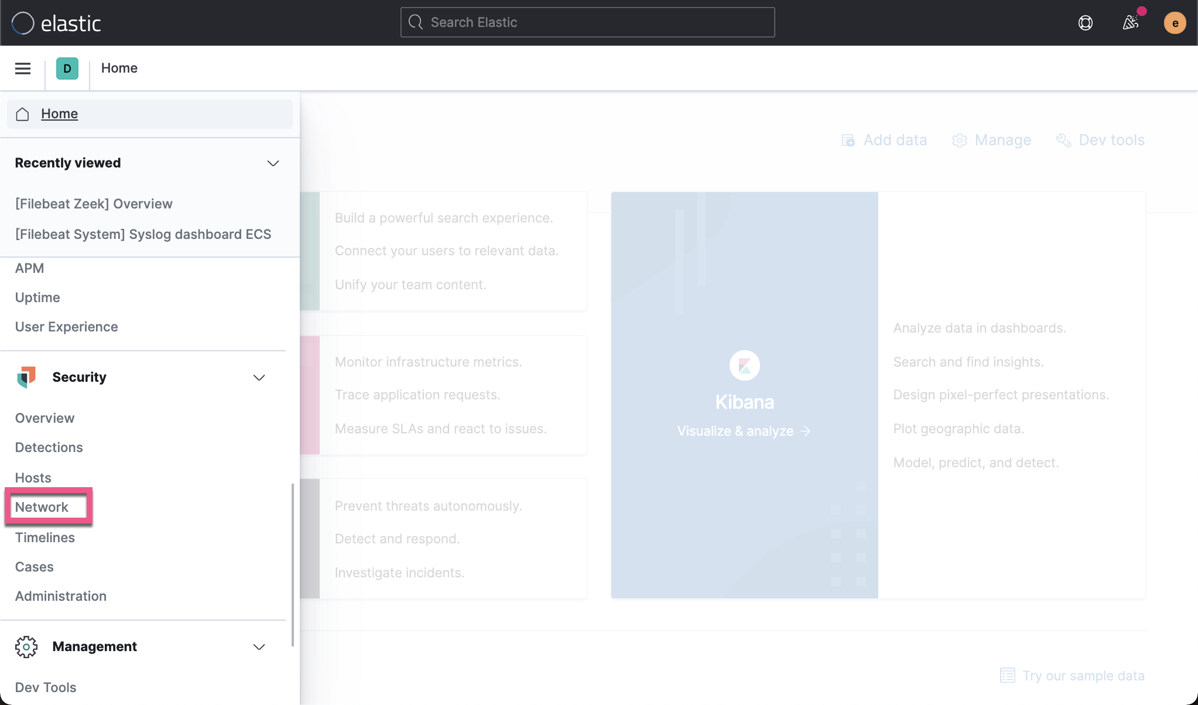Viewport: 1198px width, 705px height.
Task: Open the navigation hamburger menu
Action: (x=22, y=68)
